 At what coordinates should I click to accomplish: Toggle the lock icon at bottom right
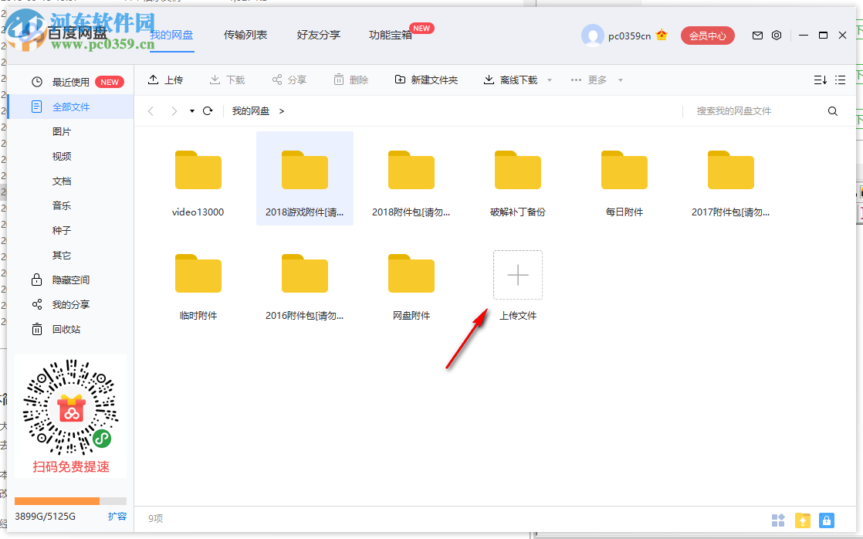click(827, 520)
